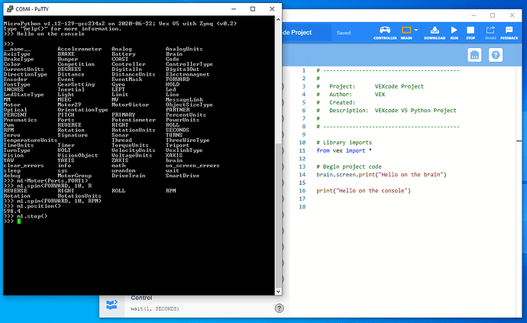This screenshot has height=323, width=527.
Task: Select the 'wait(1, SECONDS)' command entry
Action: click(154, 308)
